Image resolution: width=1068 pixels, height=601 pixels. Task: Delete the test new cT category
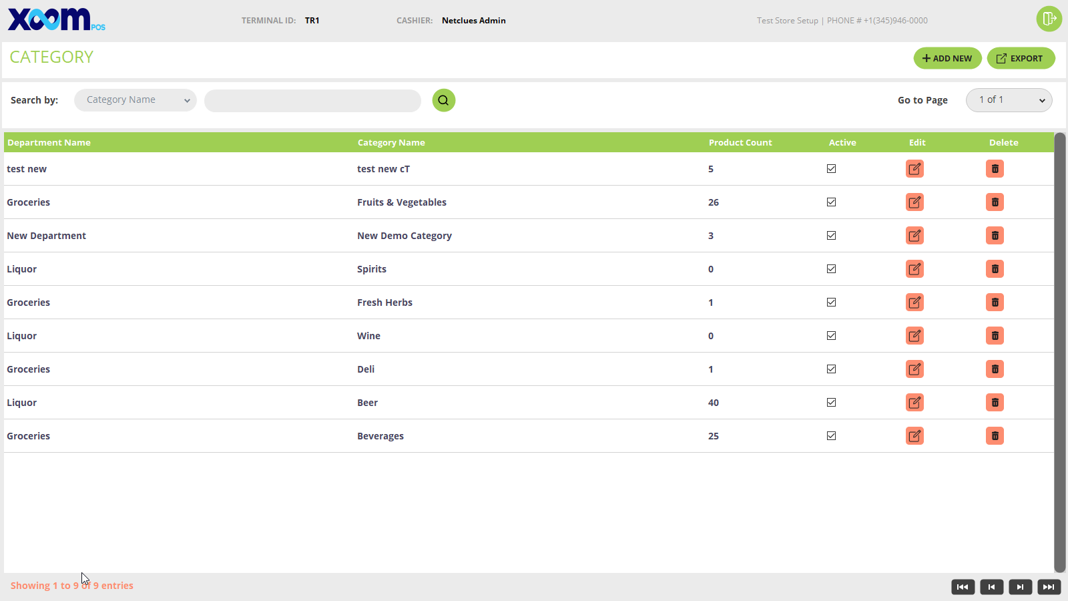tap(995, 169)
